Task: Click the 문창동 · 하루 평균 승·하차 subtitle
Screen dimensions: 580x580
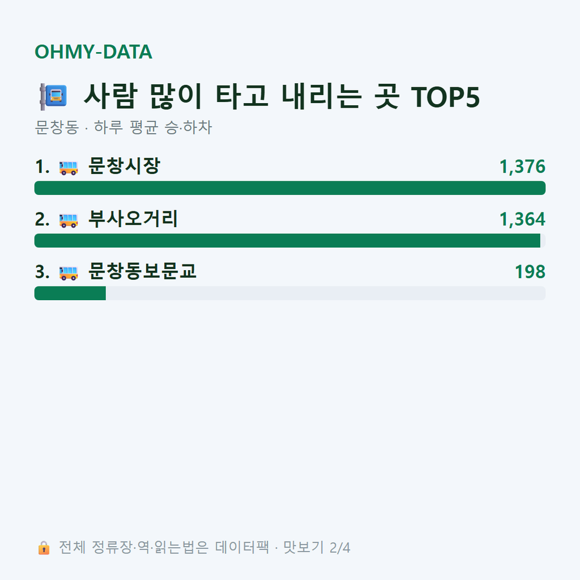Action: (123, 127)
